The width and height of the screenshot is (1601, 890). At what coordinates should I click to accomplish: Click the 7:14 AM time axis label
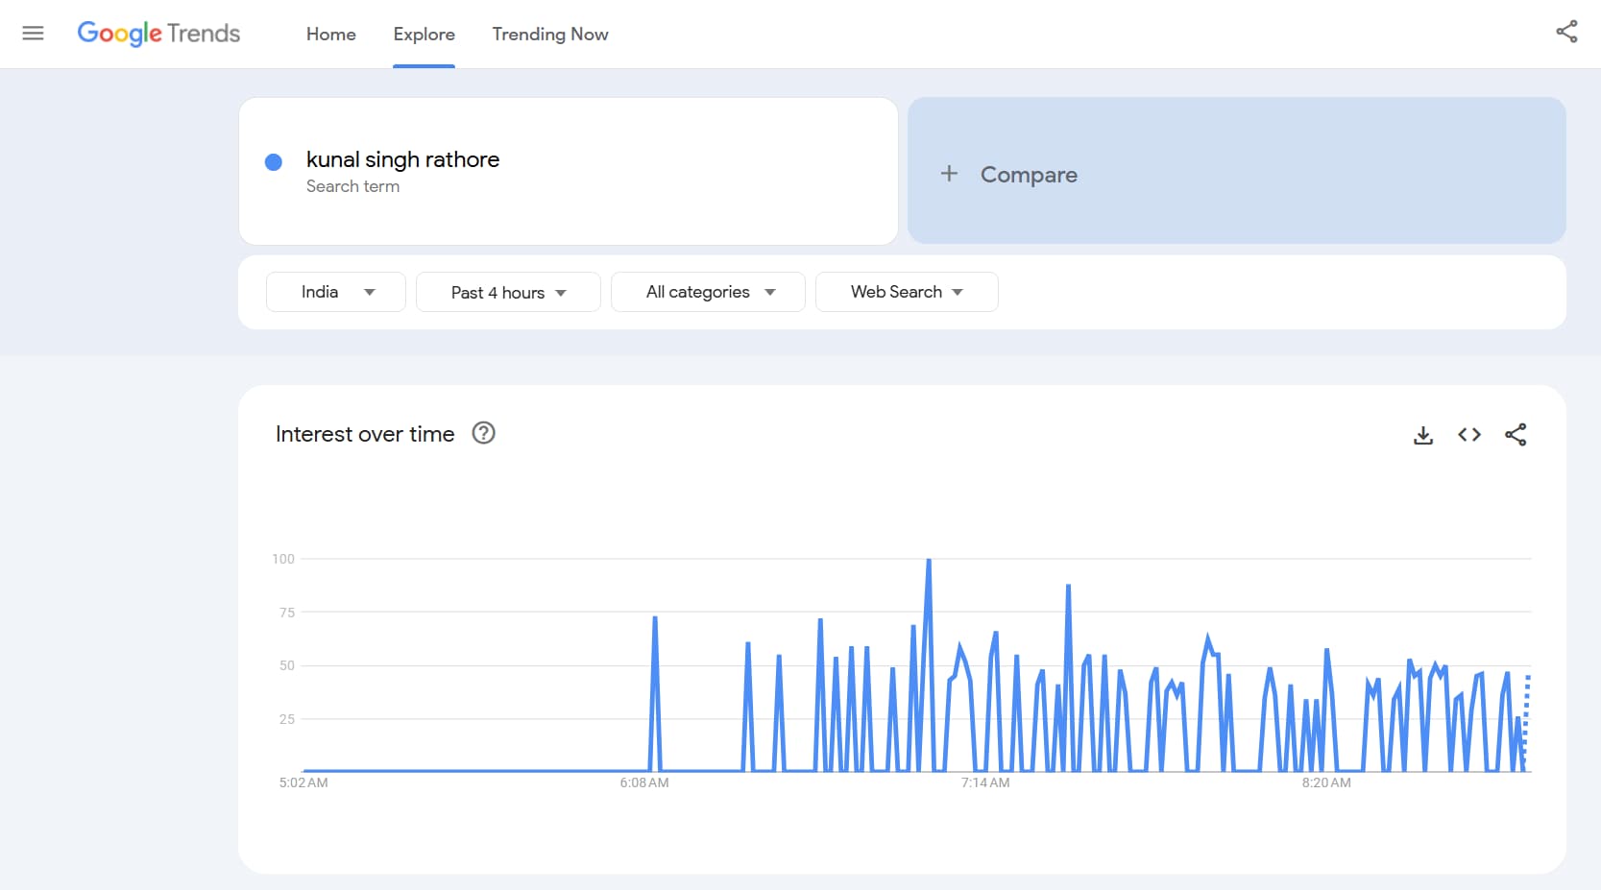click(x=984, y=782)
